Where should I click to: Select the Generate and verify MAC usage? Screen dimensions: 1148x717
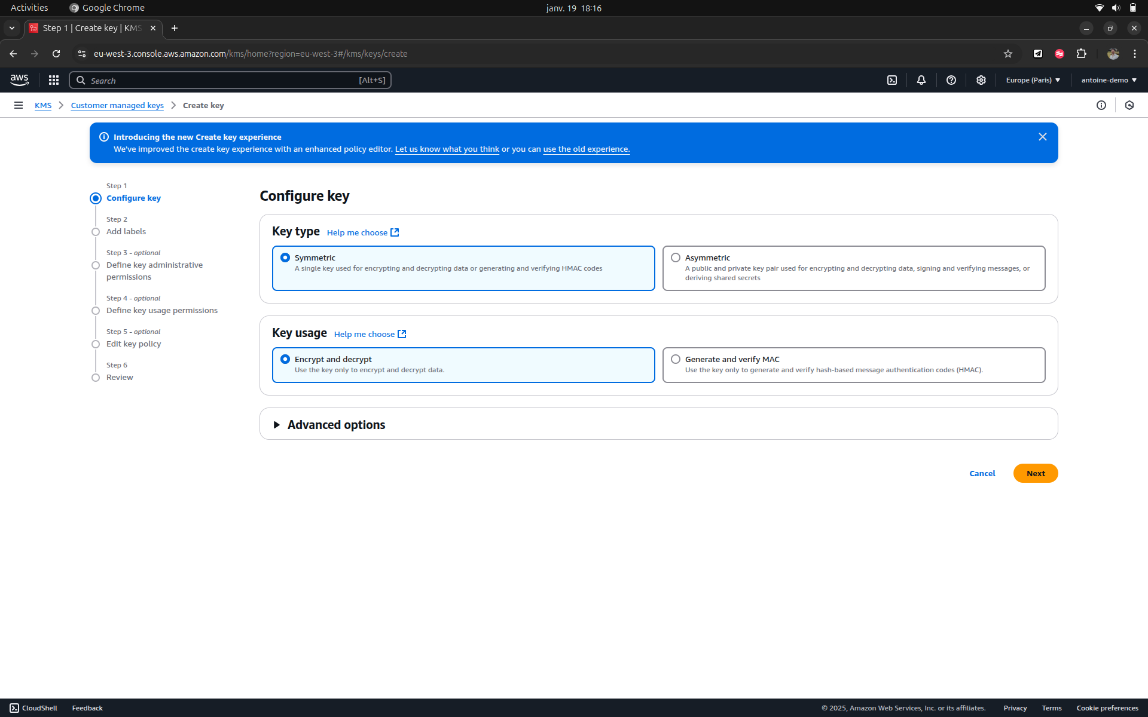(x=676, y=359)
